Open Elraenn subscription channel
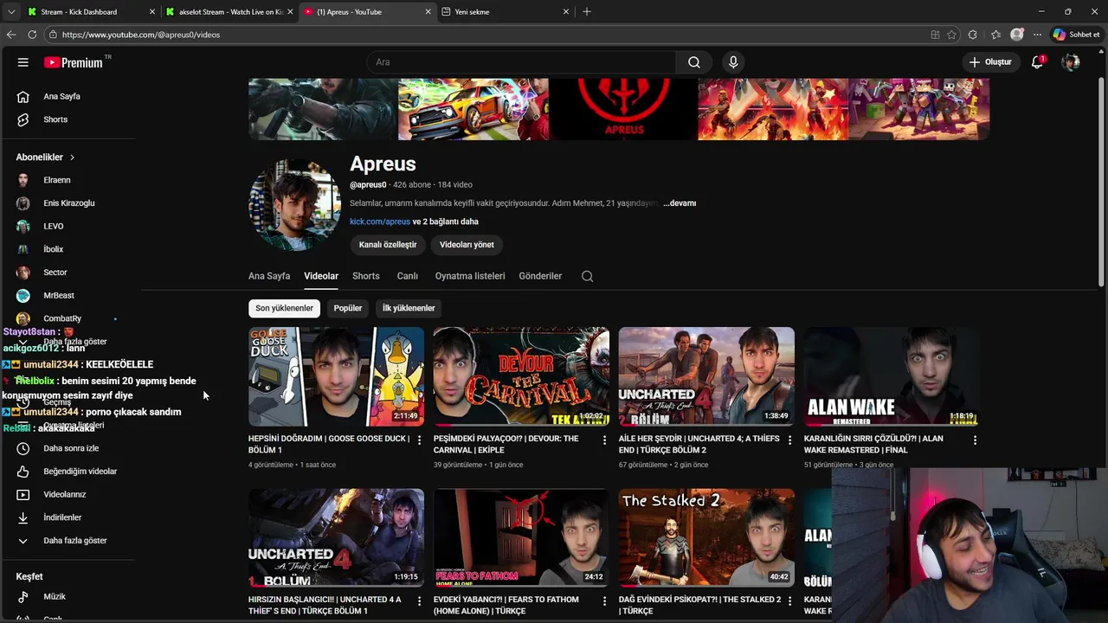This screenshot has width=1108, height=623. [57, 180]
